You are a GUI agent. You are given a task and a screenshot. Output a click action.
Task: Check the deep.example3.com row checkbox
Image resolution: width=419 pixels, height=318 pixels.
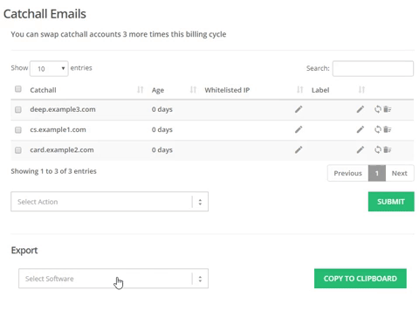[18, 109]
